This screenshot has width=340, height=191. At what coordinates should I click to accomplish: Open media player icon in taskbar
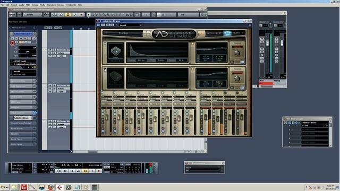click(86, 187)
